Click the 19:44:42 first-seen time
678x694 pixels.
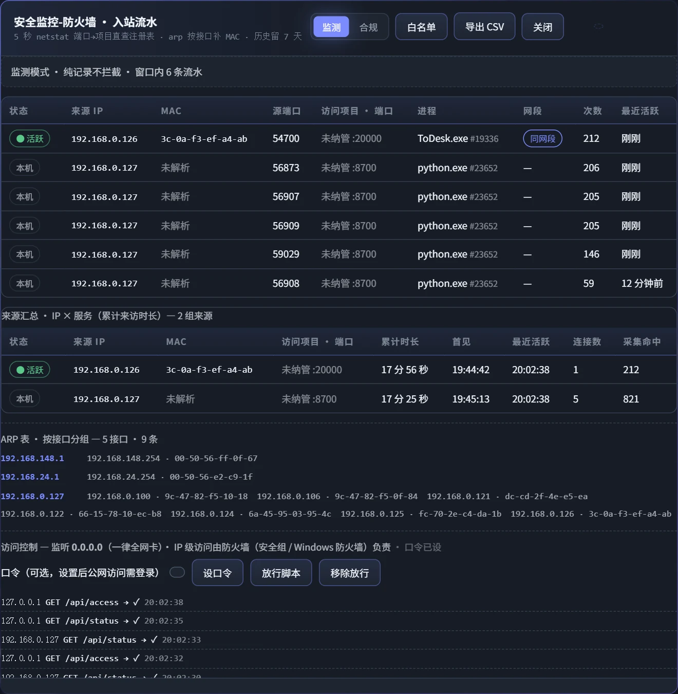[471, 370]
